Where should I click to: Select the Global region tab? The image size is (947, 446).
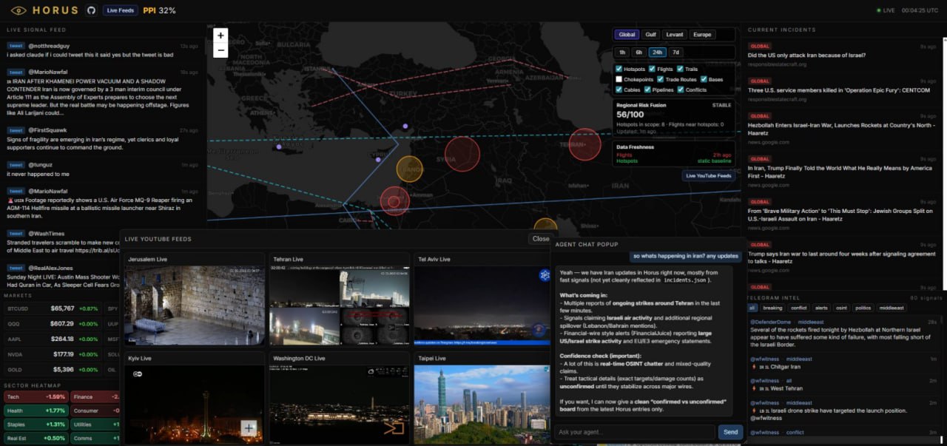tap(627, 35)
